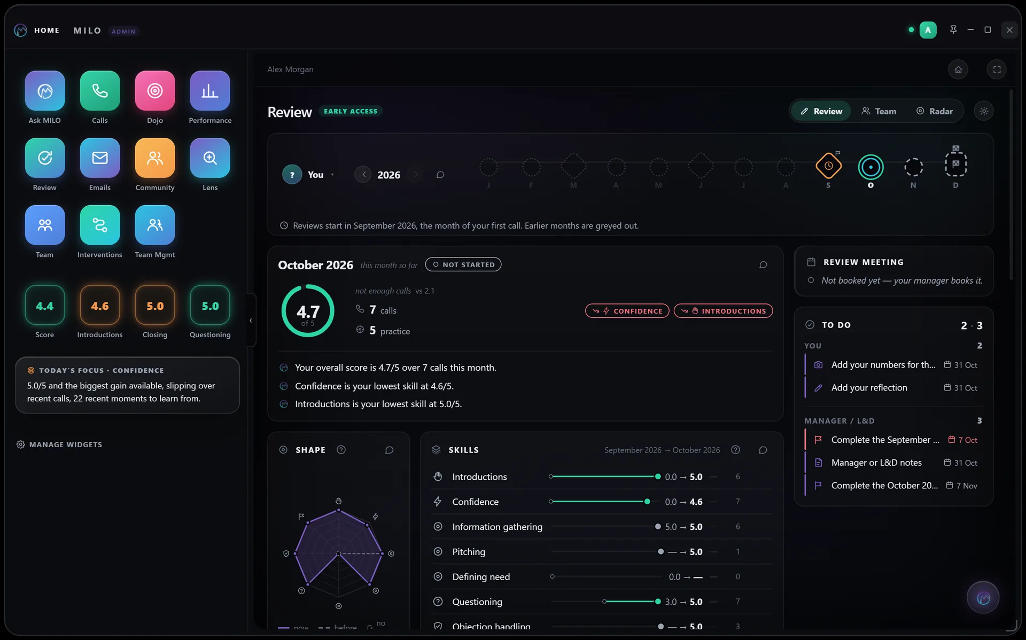
Task: Open the floating MILO assistant button
Action: point(983,598)
